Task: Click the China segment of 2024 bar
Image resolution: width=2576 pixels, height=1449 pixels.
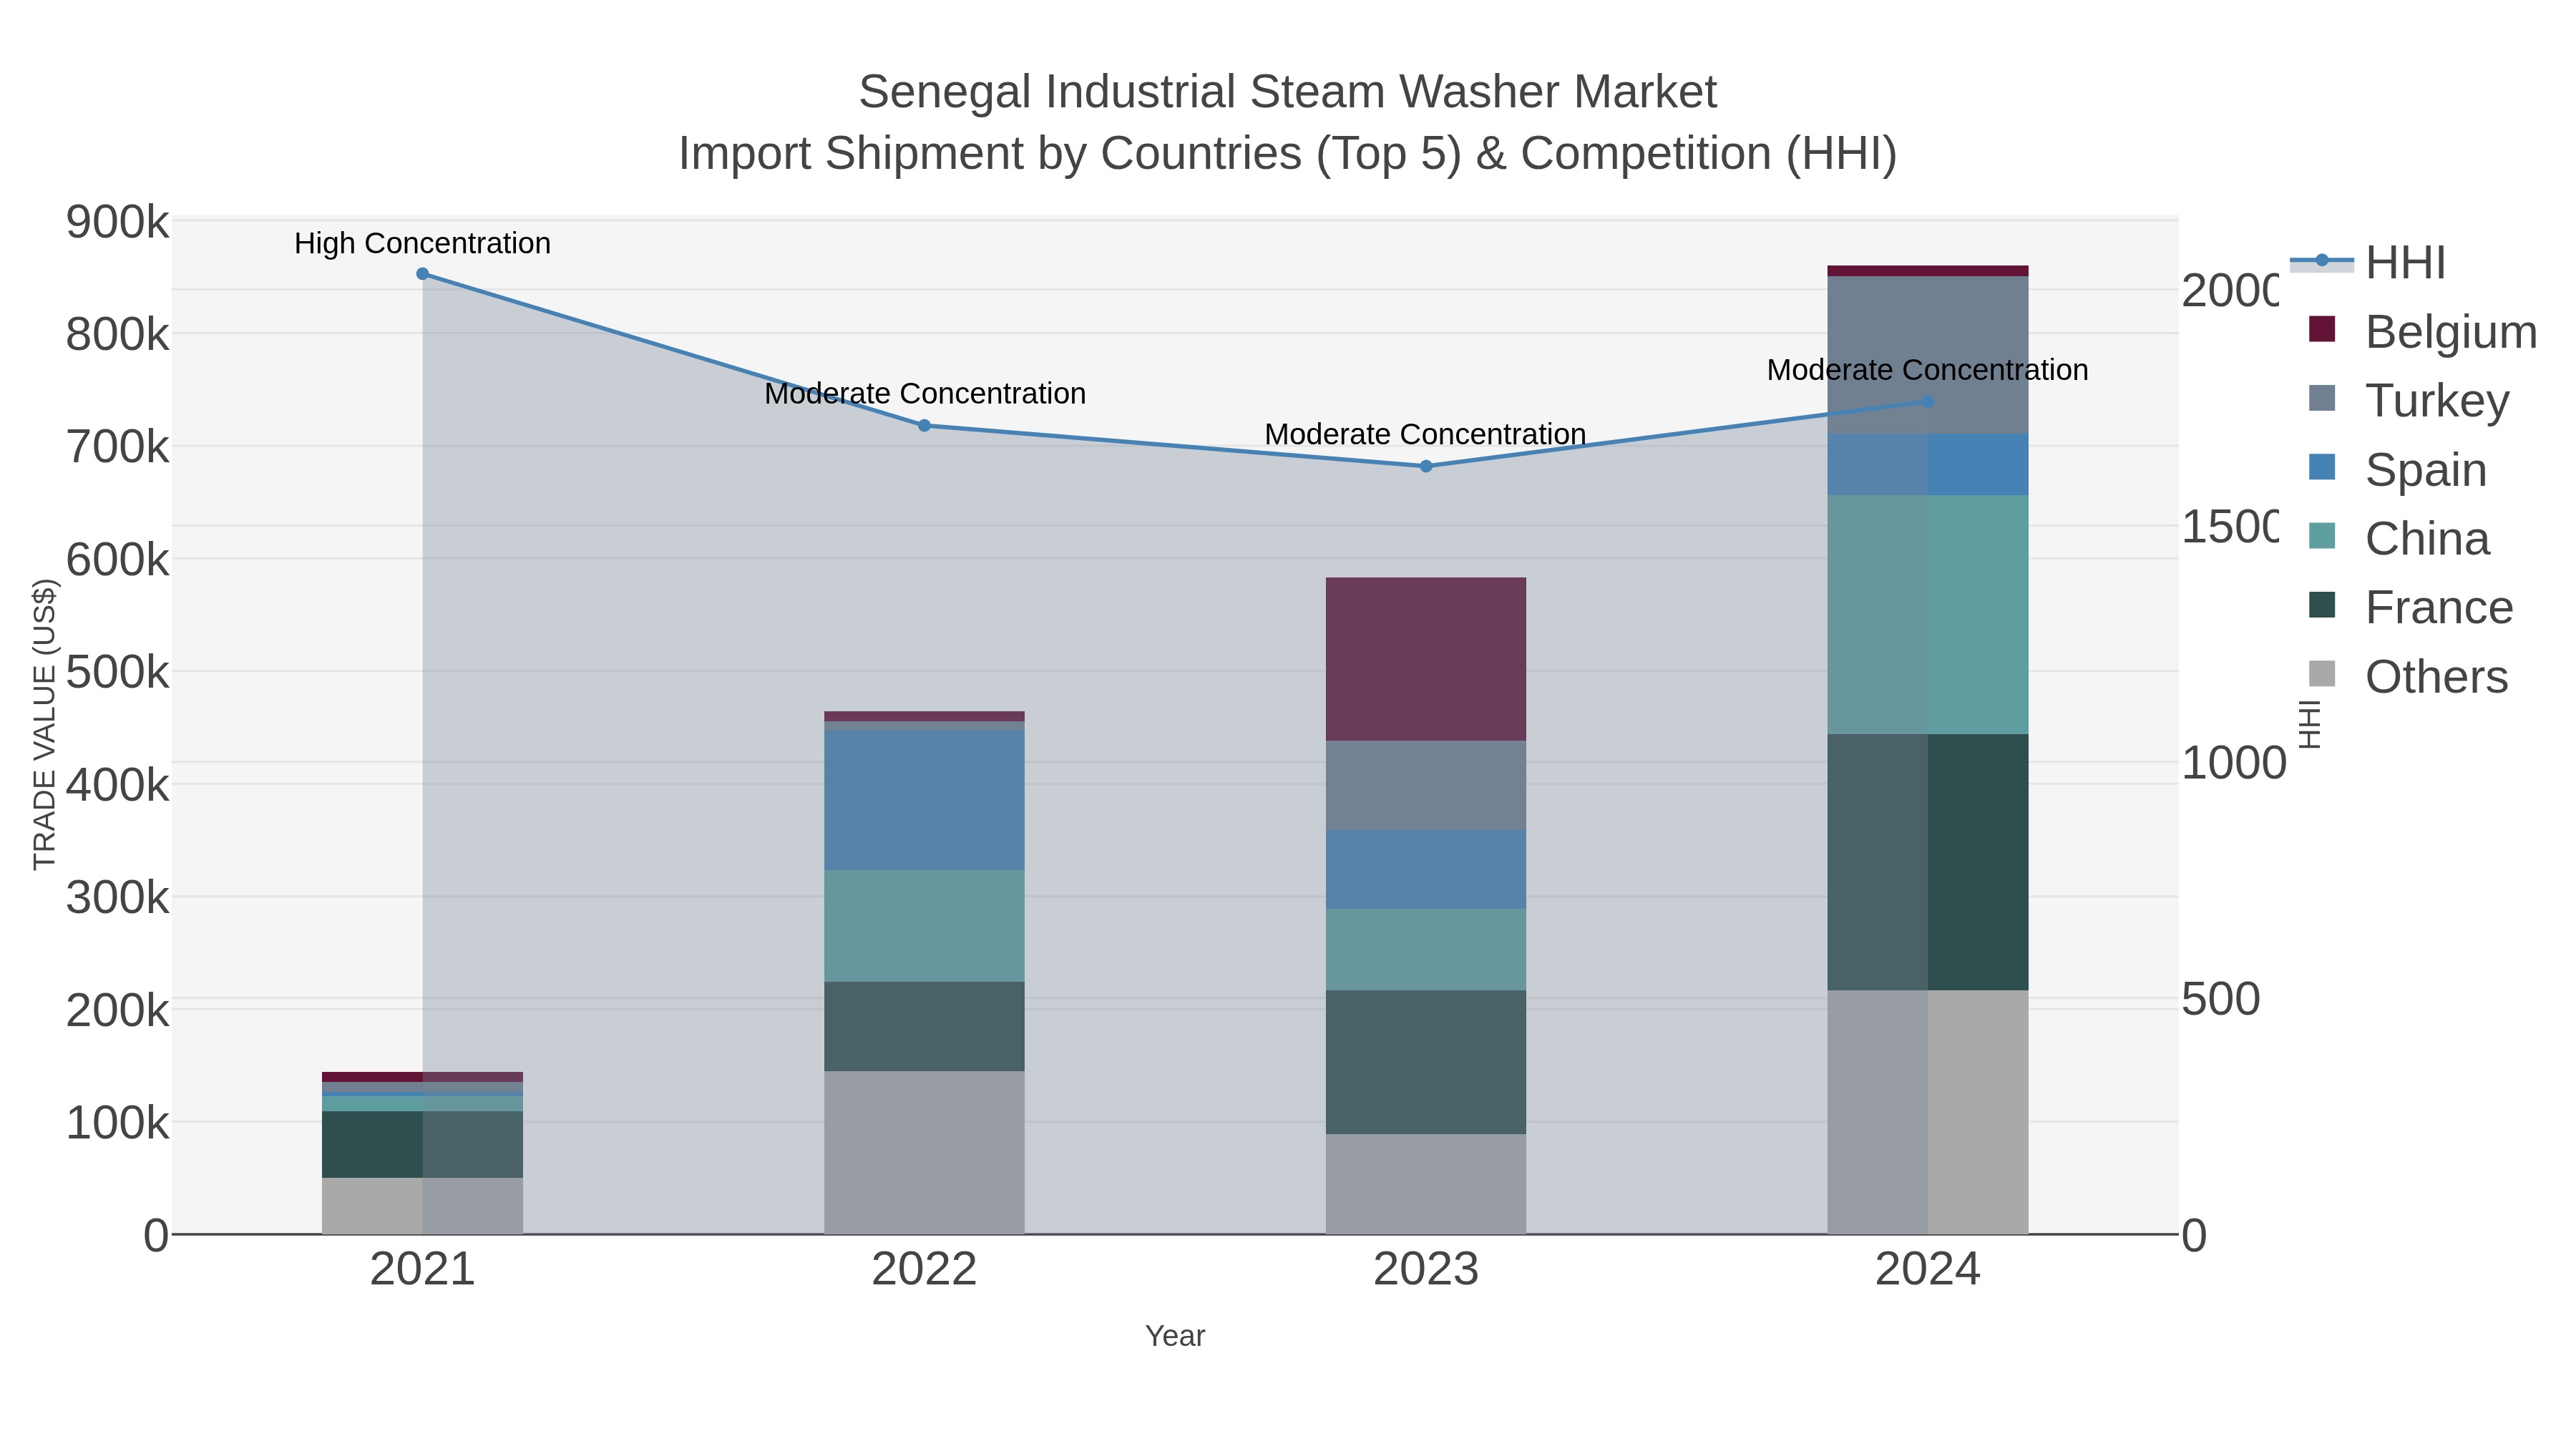Action: coord(1928,615)
